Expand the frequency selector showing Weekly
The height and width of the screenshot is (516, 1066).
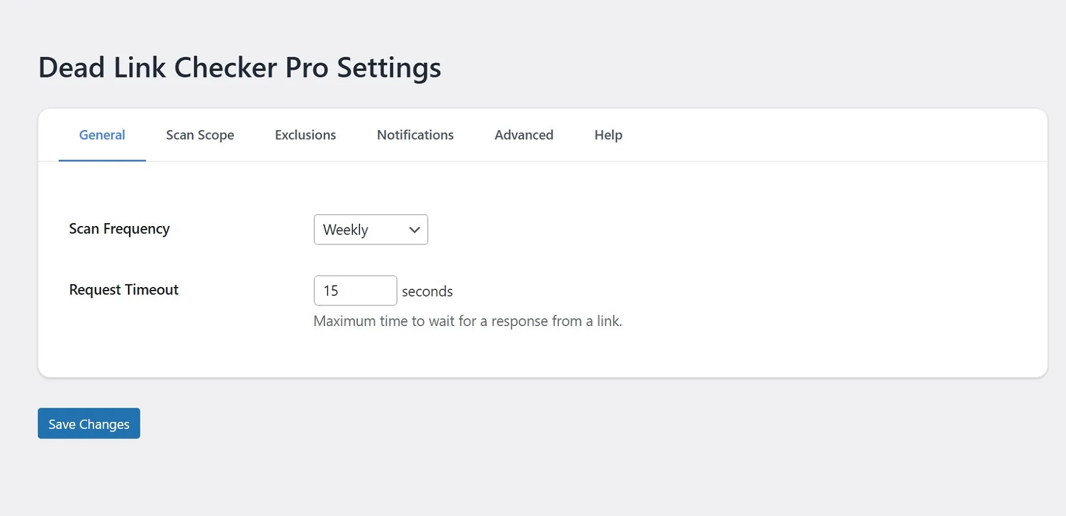click(370, 230)
